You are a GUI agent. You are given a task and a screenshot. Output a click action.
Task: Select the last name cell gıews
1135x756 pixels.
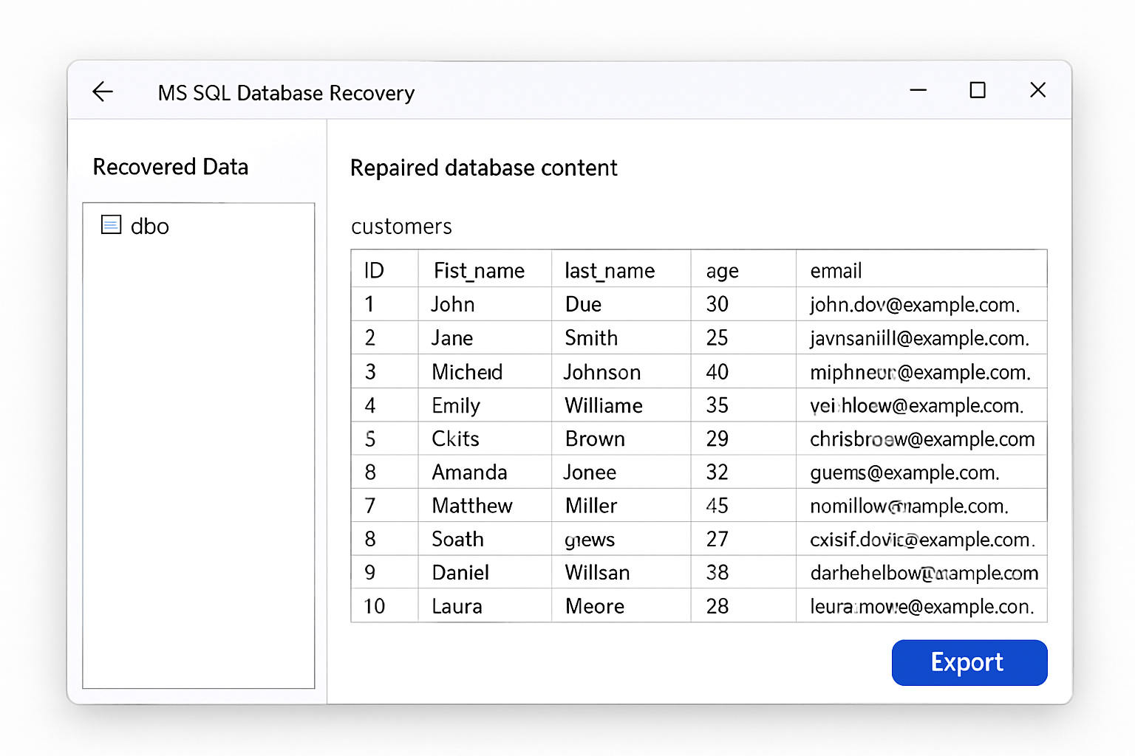(x=621, y=539)
